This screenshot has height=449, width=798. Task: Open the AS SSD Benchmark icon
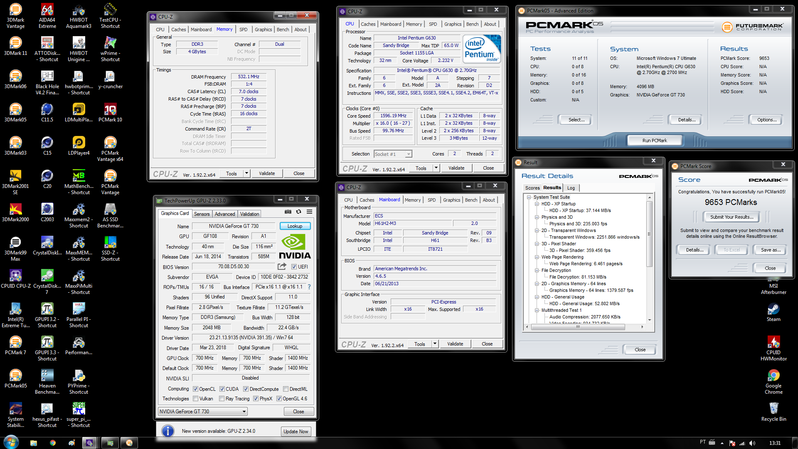tap(110, 215)
